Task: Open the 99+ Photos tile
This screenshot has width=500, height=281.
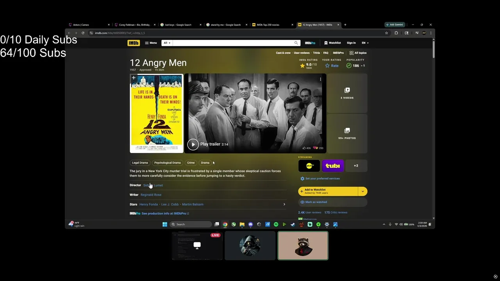Action: [347, 133]
